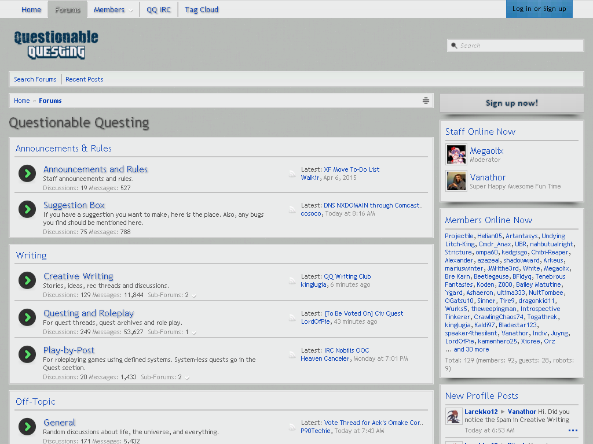Open RSS feed for Play-by-Post
The height and width of the screenshot is (444, 593).
292,354
